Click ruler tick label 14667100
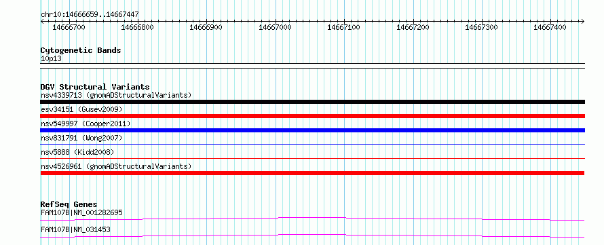The height and width of the screenshot is (245, 604). pyautogui.click(x=344, y=27)
